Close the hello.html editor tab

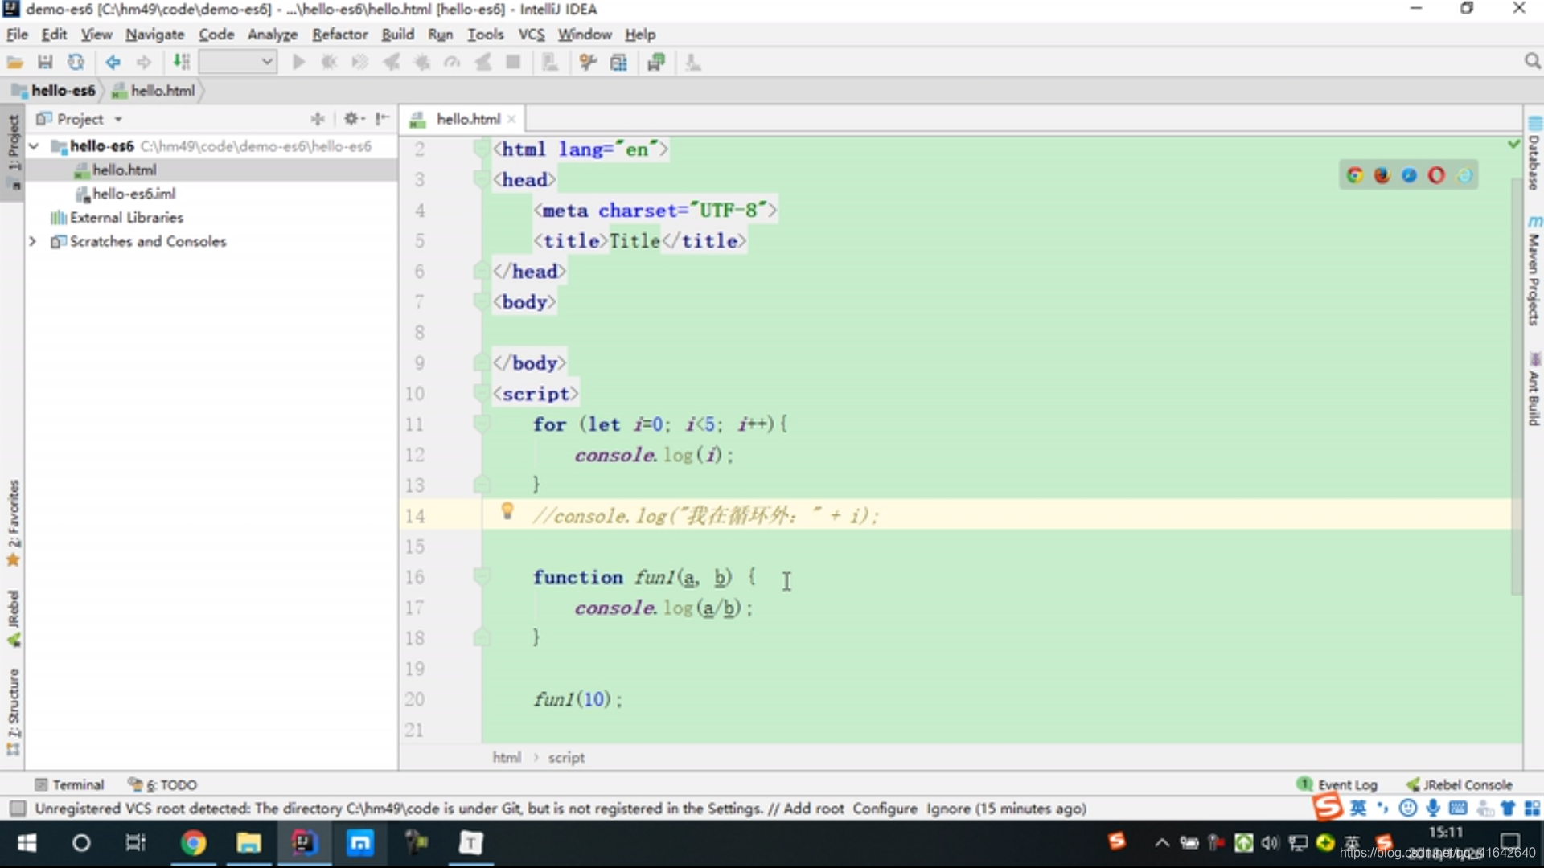(511, 119)
